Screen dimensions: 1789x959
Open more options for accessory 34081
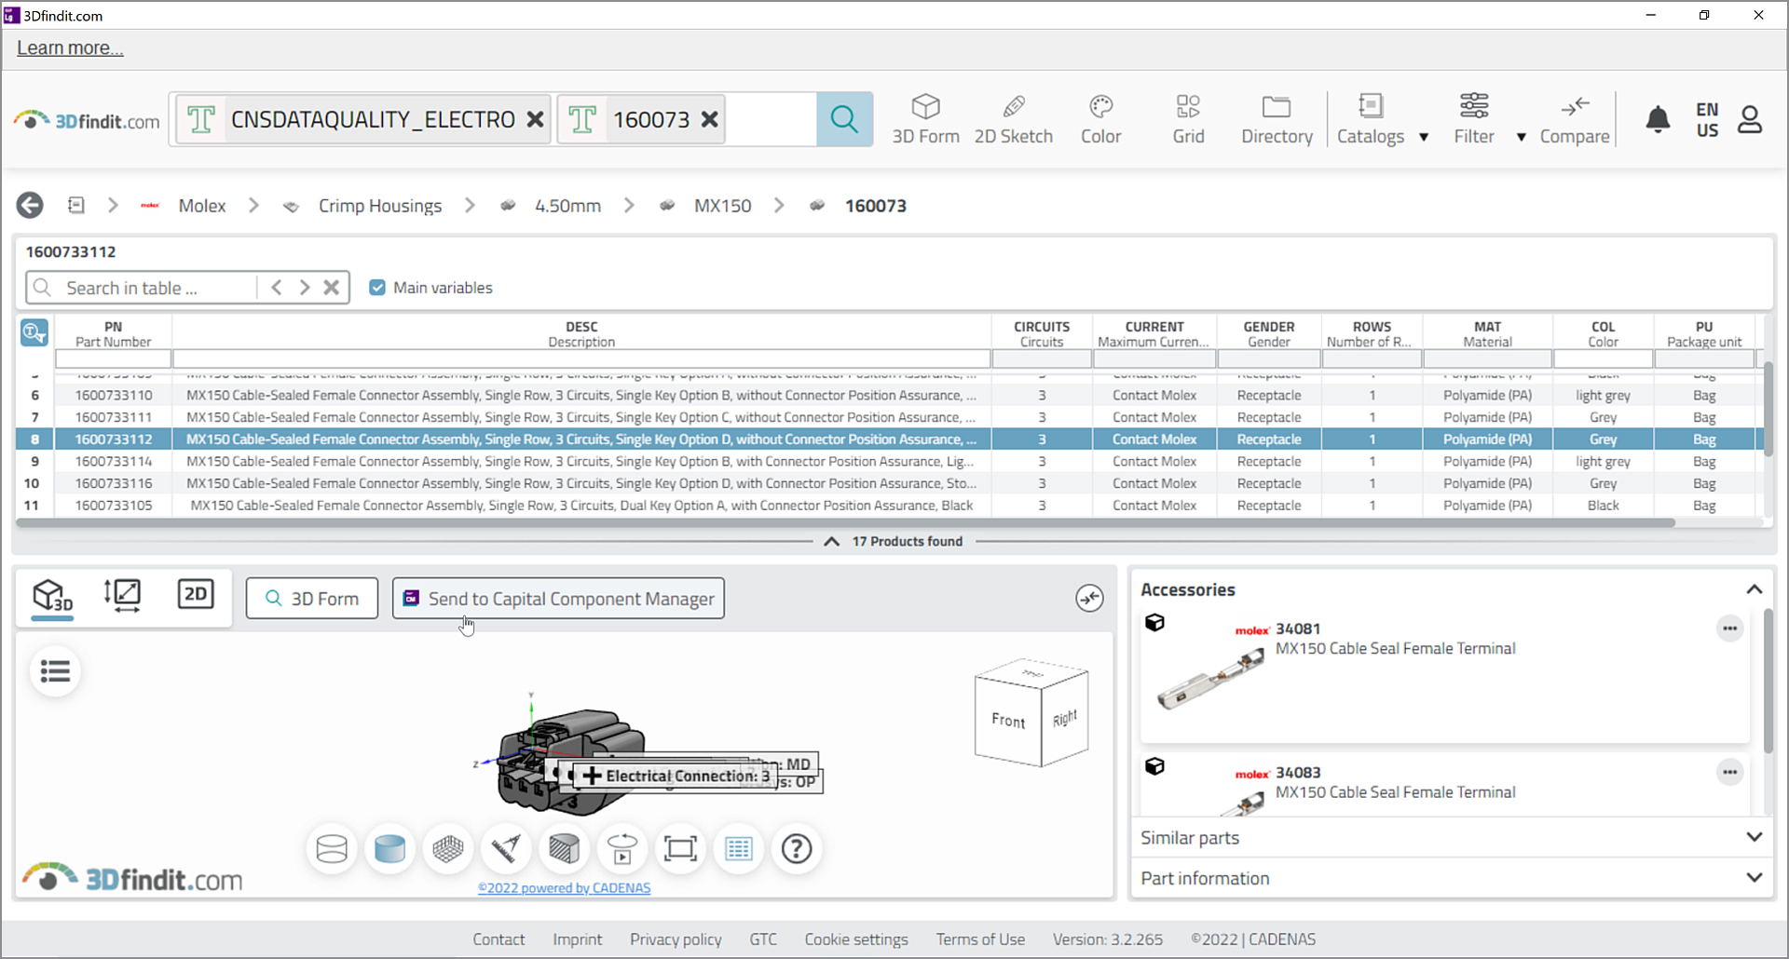pos(1730,628)
